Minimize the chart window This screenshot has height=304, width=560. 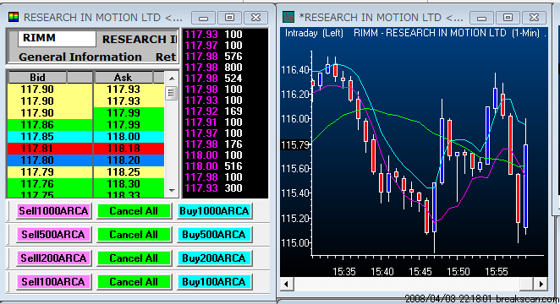[x=481, y=18]
